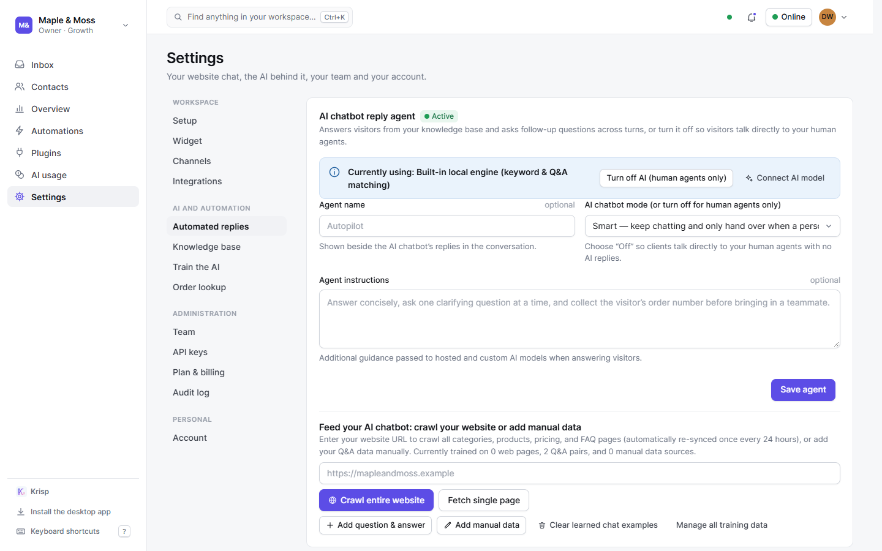This screenshot has height=551, width=882.
Task: Click the question mark help badge
Action: pos(124,531)
